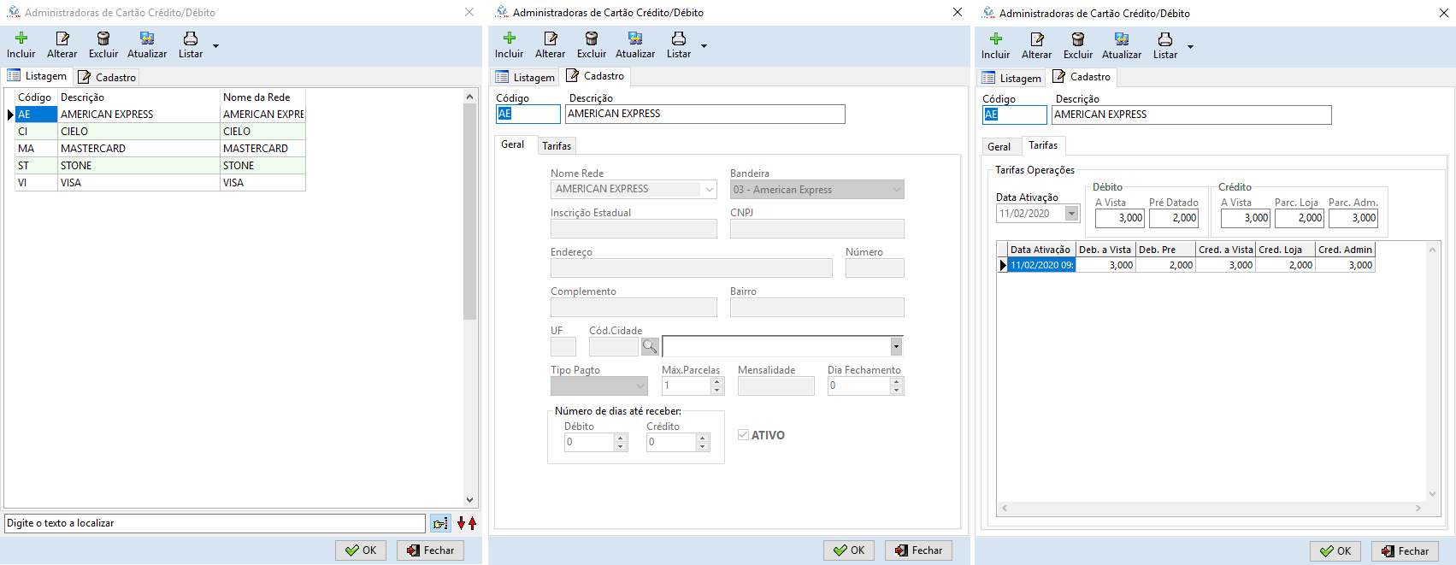1456x565 pixels.
Task: Open the Listar arrow menu in listing window
Action: [x=215, y=46]
